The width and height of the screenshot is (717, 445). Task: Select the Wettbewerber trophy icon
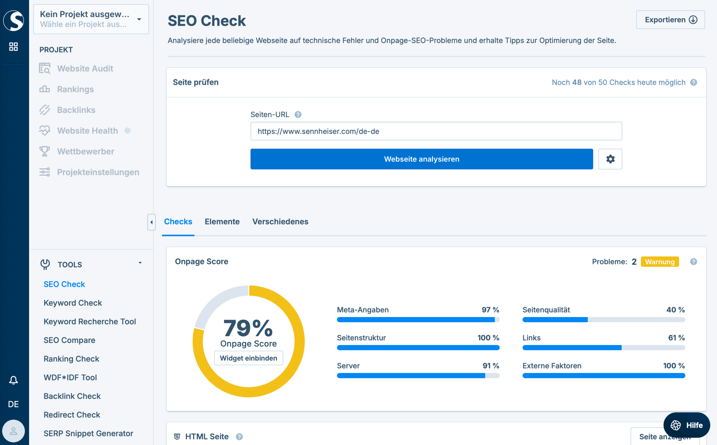tap(45, 151)
